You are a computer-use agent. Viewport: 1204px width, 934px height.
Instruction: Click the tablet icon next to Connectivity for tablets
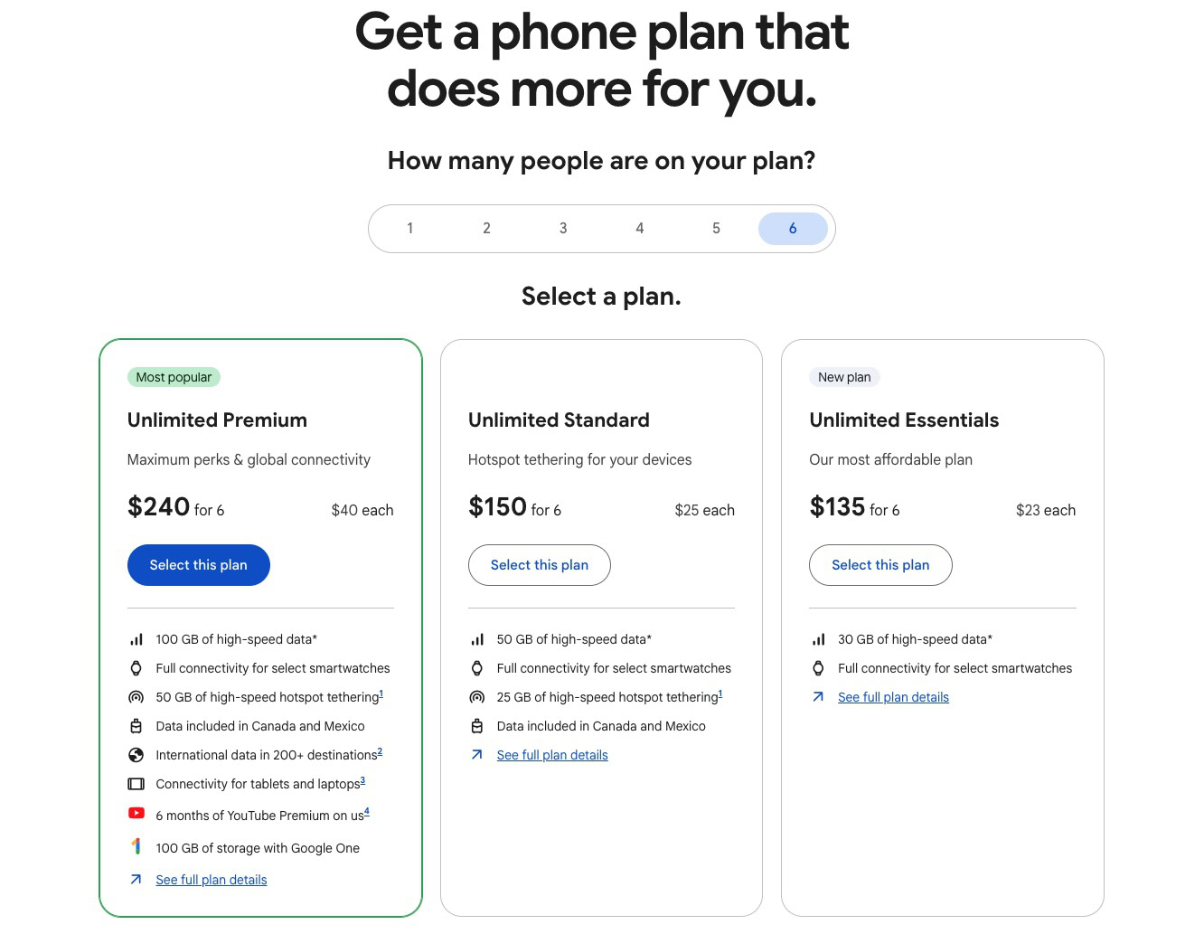136,784
